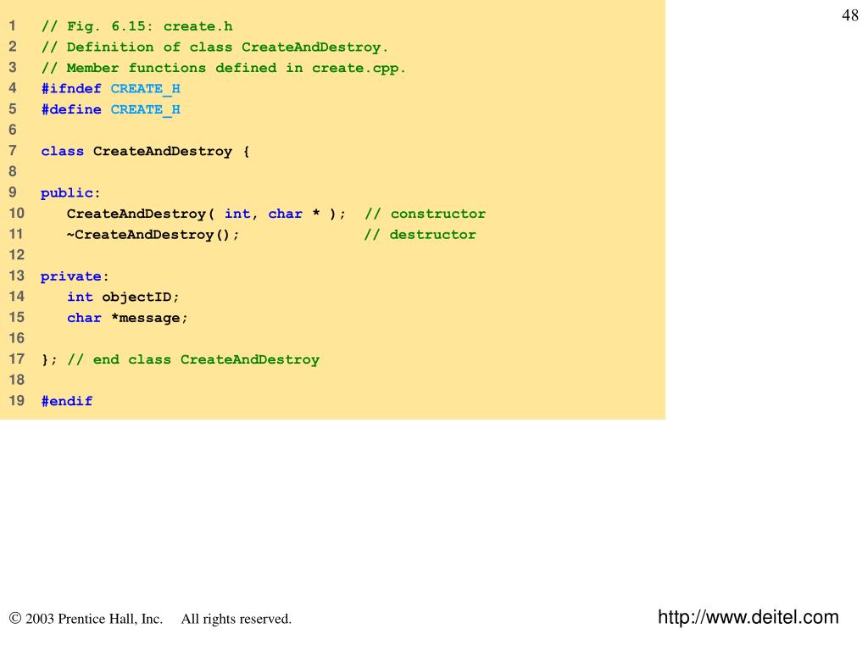The image size is (868, 651).
Task: Click line number 7
Action: 12,151
